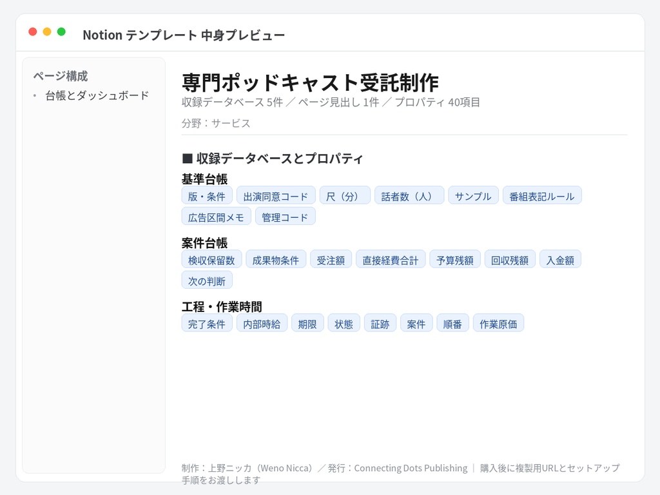Pick the 状態 property tag
660x495 pixels.
344,323
